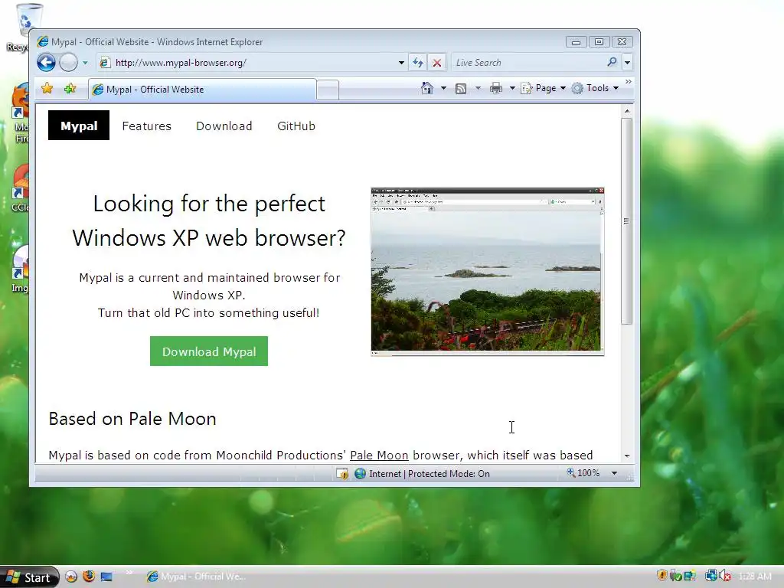Click Show Desktop quick launch icon
This screenshot has height=588, width=784.
tap(106, 577)
